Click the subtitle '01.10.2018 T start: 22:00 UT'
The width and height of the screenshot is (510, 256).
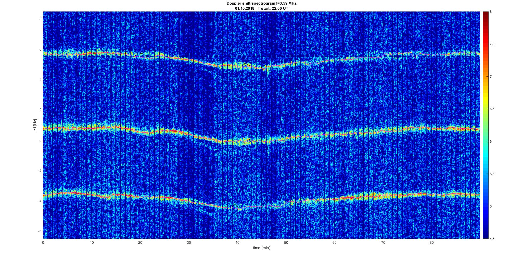tap(262, 8)
